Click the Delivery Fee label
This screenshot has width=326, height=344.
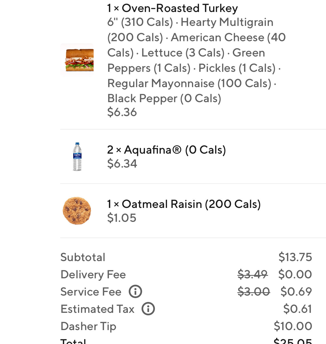(93, 274)
